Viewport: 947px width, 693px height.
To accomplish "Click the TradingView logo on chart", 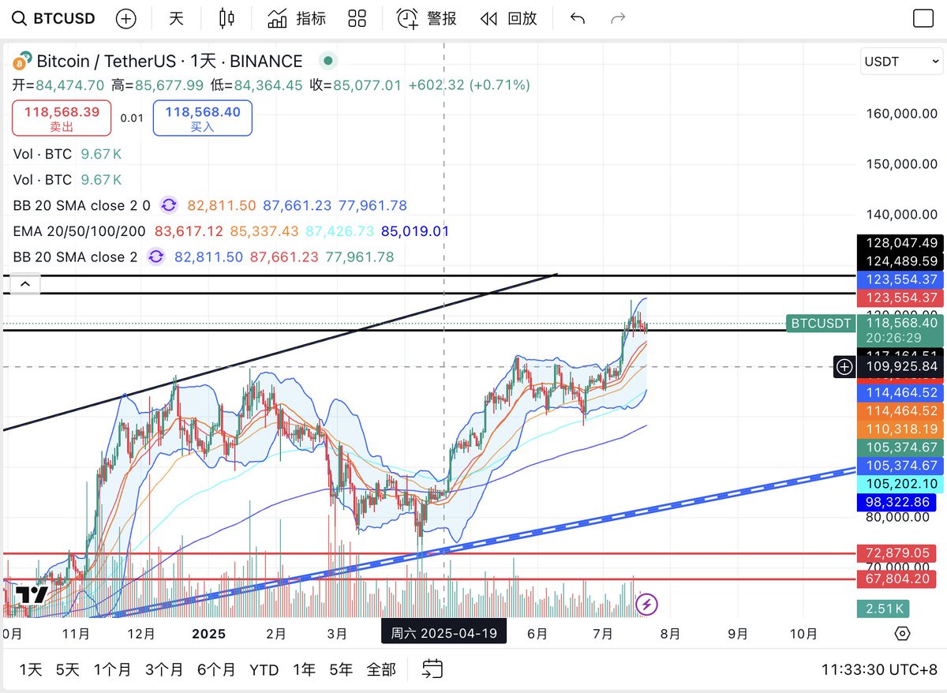I will point(32,595).
